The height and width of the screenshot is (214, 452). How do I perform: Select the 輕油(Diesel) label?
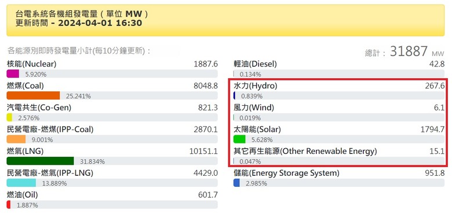pyautogui.click(x=255, y=64)
